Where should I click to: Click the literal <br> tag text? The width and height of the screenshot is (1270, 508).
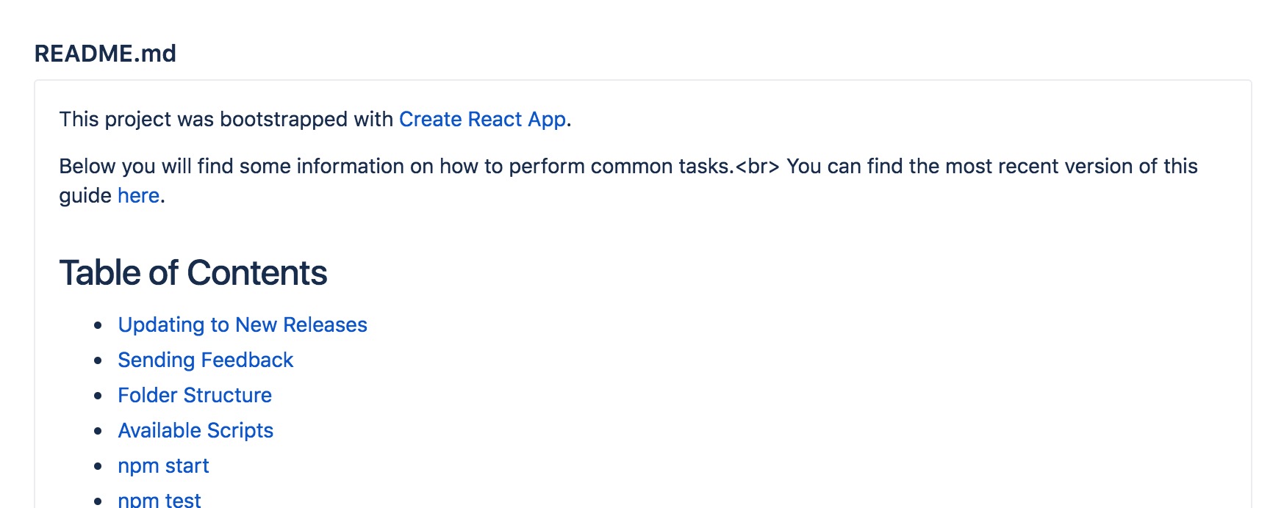point(757,167)
